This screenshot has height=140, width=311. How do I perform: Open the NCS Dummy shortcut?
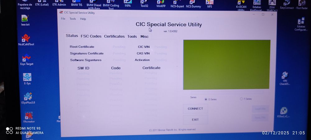(x=193, y=4)
